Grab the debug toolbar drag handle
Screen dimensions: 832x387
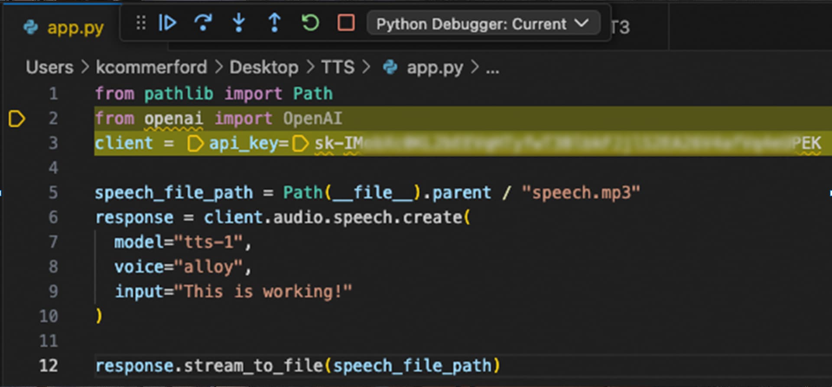coord(141,23)
